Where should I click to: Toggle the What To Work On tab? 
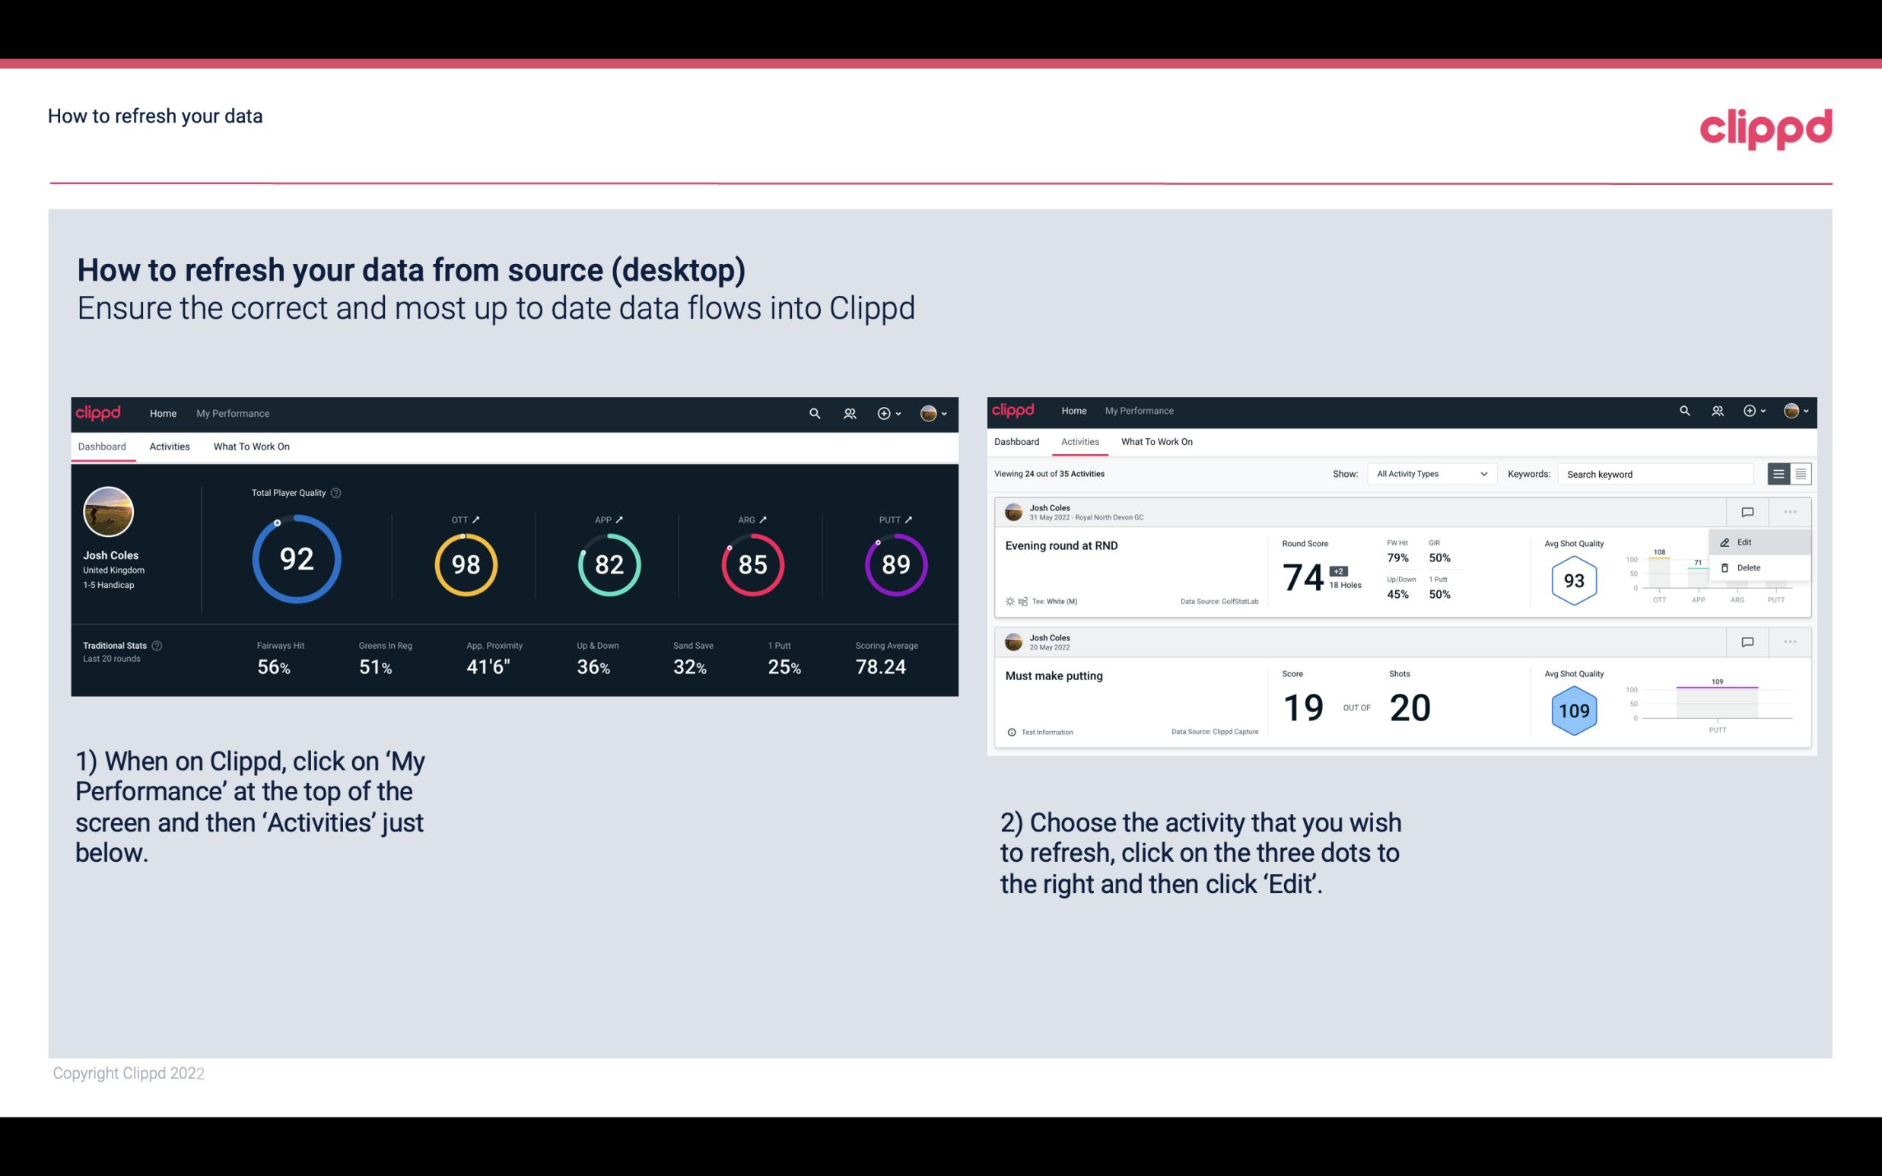click(x=251, y=446)
